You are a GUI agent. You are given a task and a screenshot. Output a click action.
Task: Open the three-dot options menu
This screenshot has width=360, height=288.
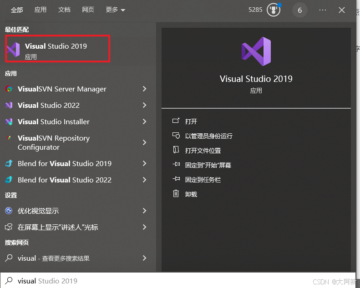click(x=323, y=10)
